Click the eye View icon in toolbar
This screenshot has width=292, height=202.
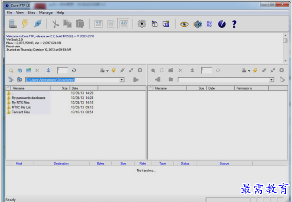[x=184, y=24]
